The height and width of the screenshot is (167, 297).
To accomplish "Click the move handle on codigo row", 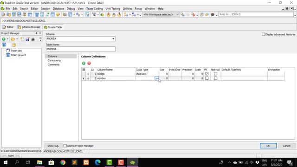I will (x=88, y=74).
